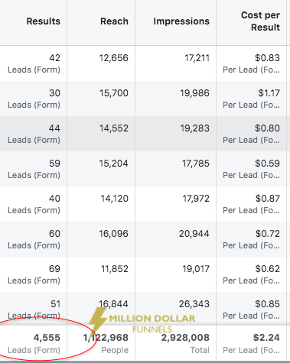Select the $0.83 cost per lead cell
Screen dimensions: 290x363
pyautogui.click(x=251, y=63)
